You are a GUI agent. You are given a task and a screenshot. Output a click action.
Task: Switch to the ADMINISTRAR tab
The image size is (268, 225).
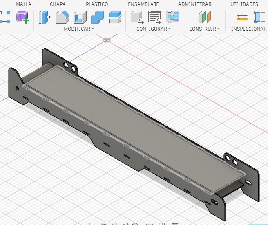pos(195,4)
